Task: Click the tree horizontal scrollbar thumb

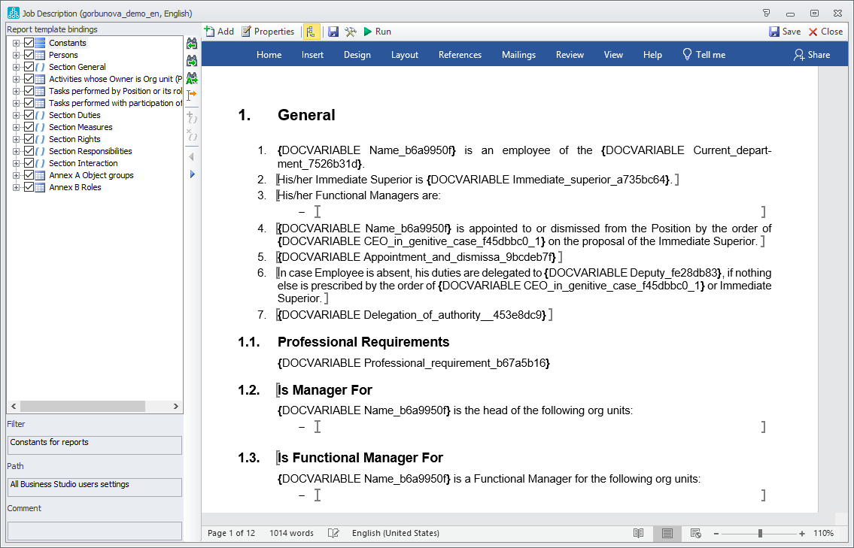Action: click(83, 406)
